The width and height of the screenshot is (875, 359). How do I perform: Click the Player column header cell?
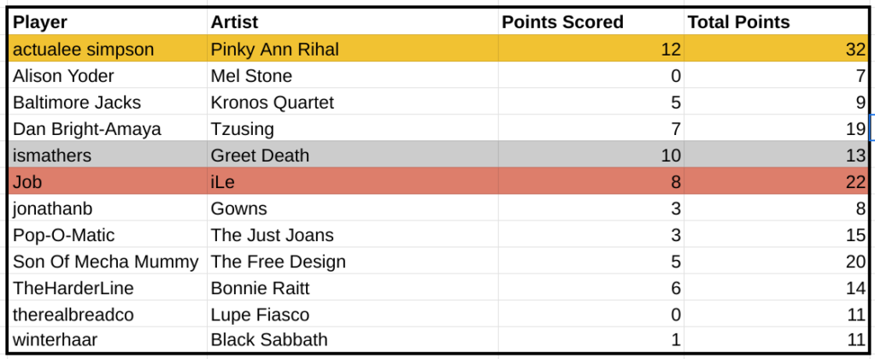pyautogui.click(x=107, y=21)
